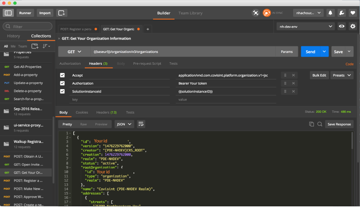Open a new Postman window icon

click(62, 13)
